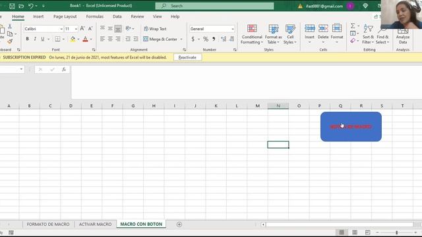This screenshot has height=237, width=422.
Task: Align text right
Action: 118,39
